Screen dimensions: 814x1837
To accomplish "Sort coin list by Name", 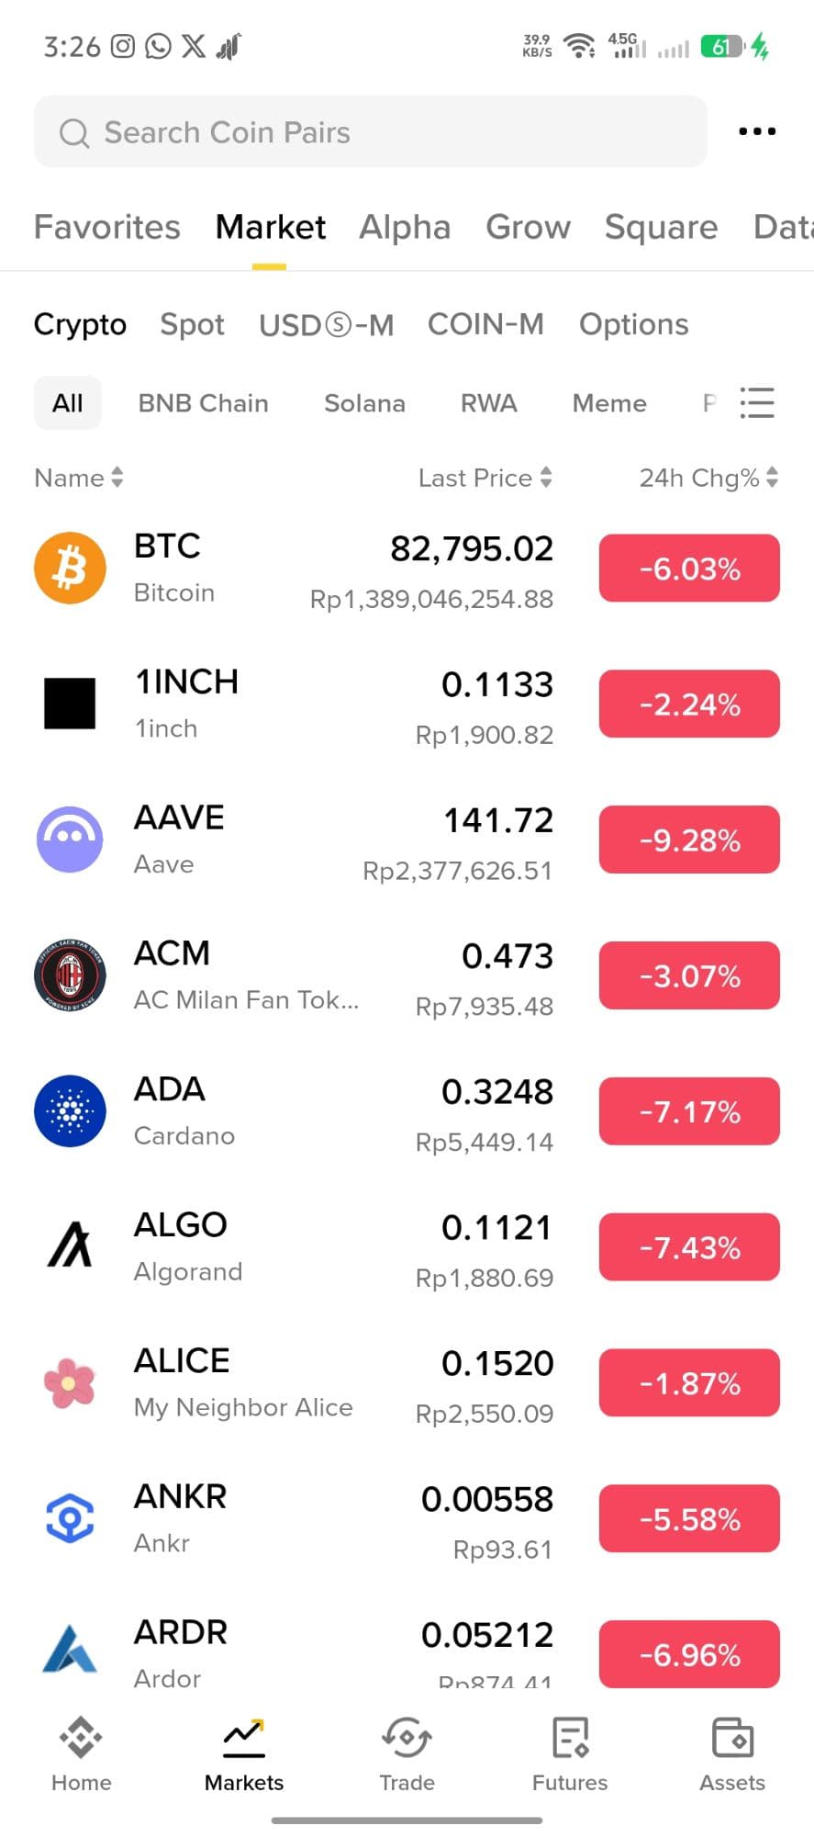I will point(79,478).
